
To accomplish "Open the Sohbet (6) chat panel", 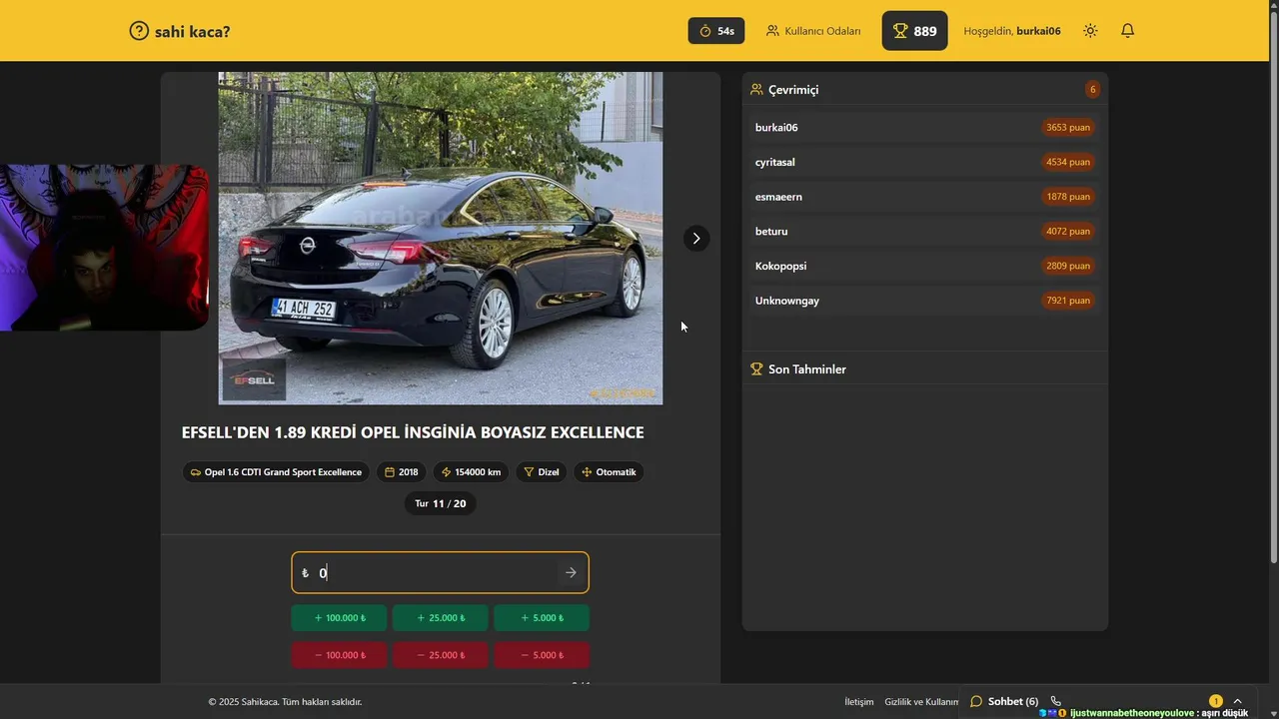I will coord(1004,702).
